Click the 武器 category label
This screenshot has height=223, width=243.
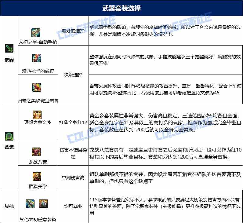point(9,60)
